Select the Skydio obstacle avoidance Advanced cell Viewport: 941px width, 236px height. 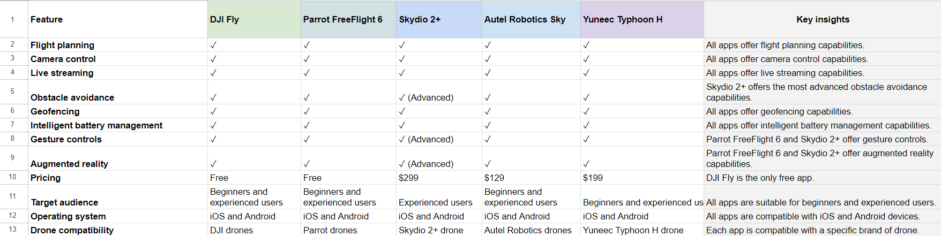(439, 92)
